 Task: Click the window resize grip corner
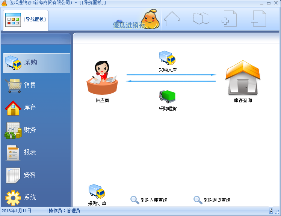point(277,212)
